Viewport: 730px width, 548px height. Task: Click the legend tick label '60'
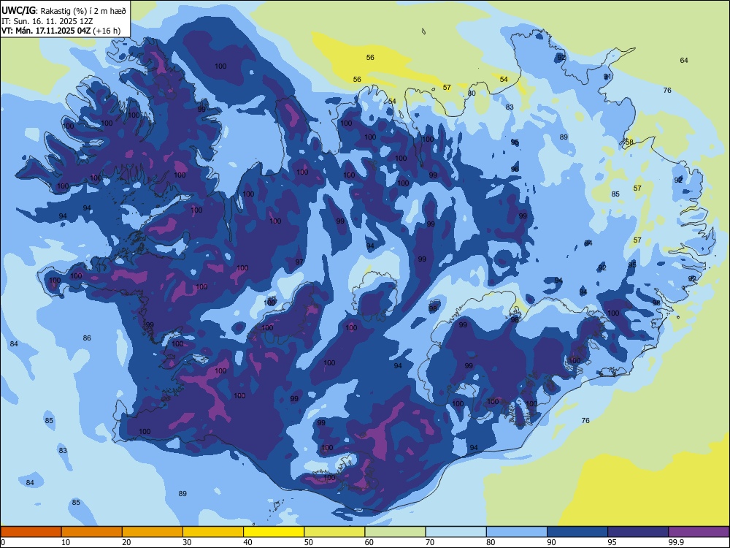[x=369, y=542]
